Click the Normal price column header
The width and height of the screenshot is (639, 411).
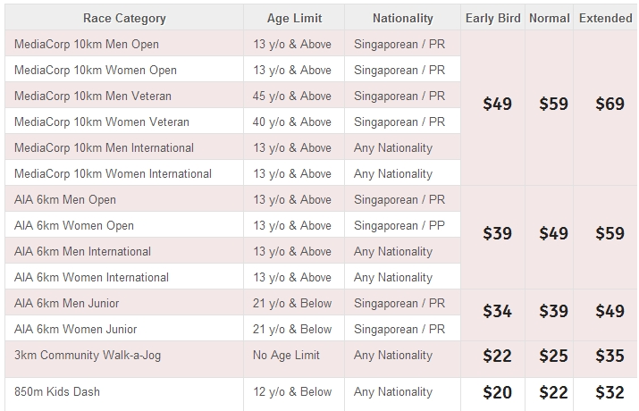pos(550,18)
